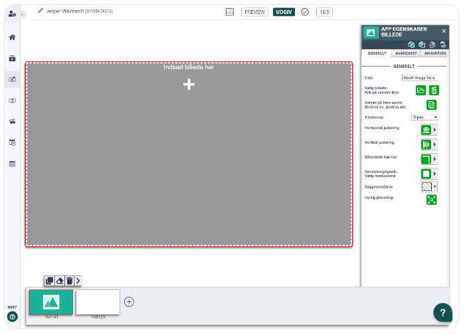Screen dimensions: 467x334
Task: Expand the sidebar with the small arrow
Action: [x=22, y=15]
